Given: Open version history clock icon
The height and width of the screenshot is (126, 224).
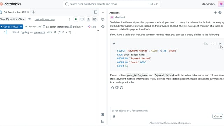Looking at the screenshot, I should point(103,26).
